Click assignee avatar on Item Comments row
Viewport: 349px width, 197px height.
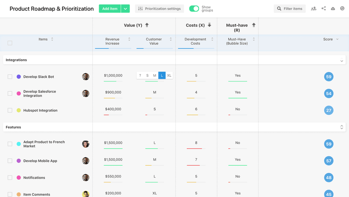point(86,194)
